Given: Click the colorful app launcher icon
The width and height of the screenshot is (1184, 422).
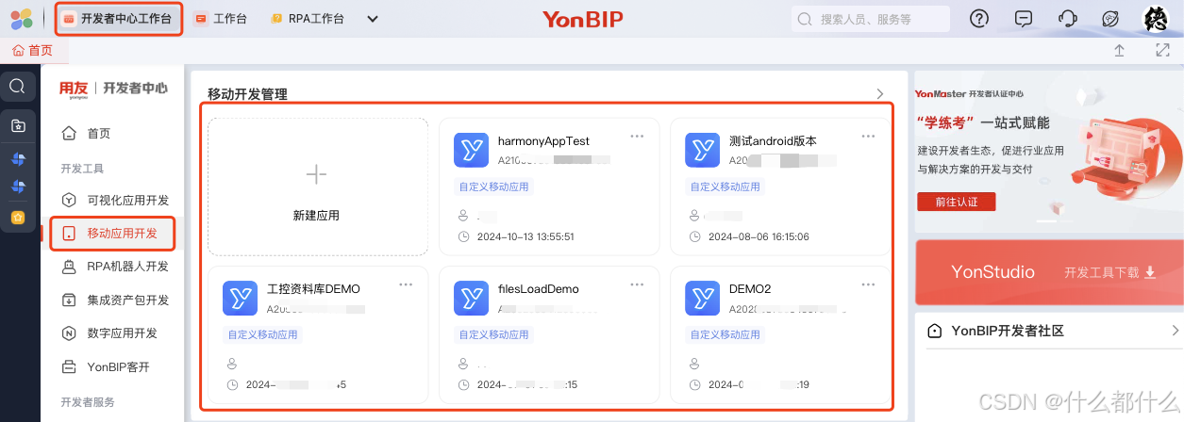Looking at the screenshot, I should point(21,19).
